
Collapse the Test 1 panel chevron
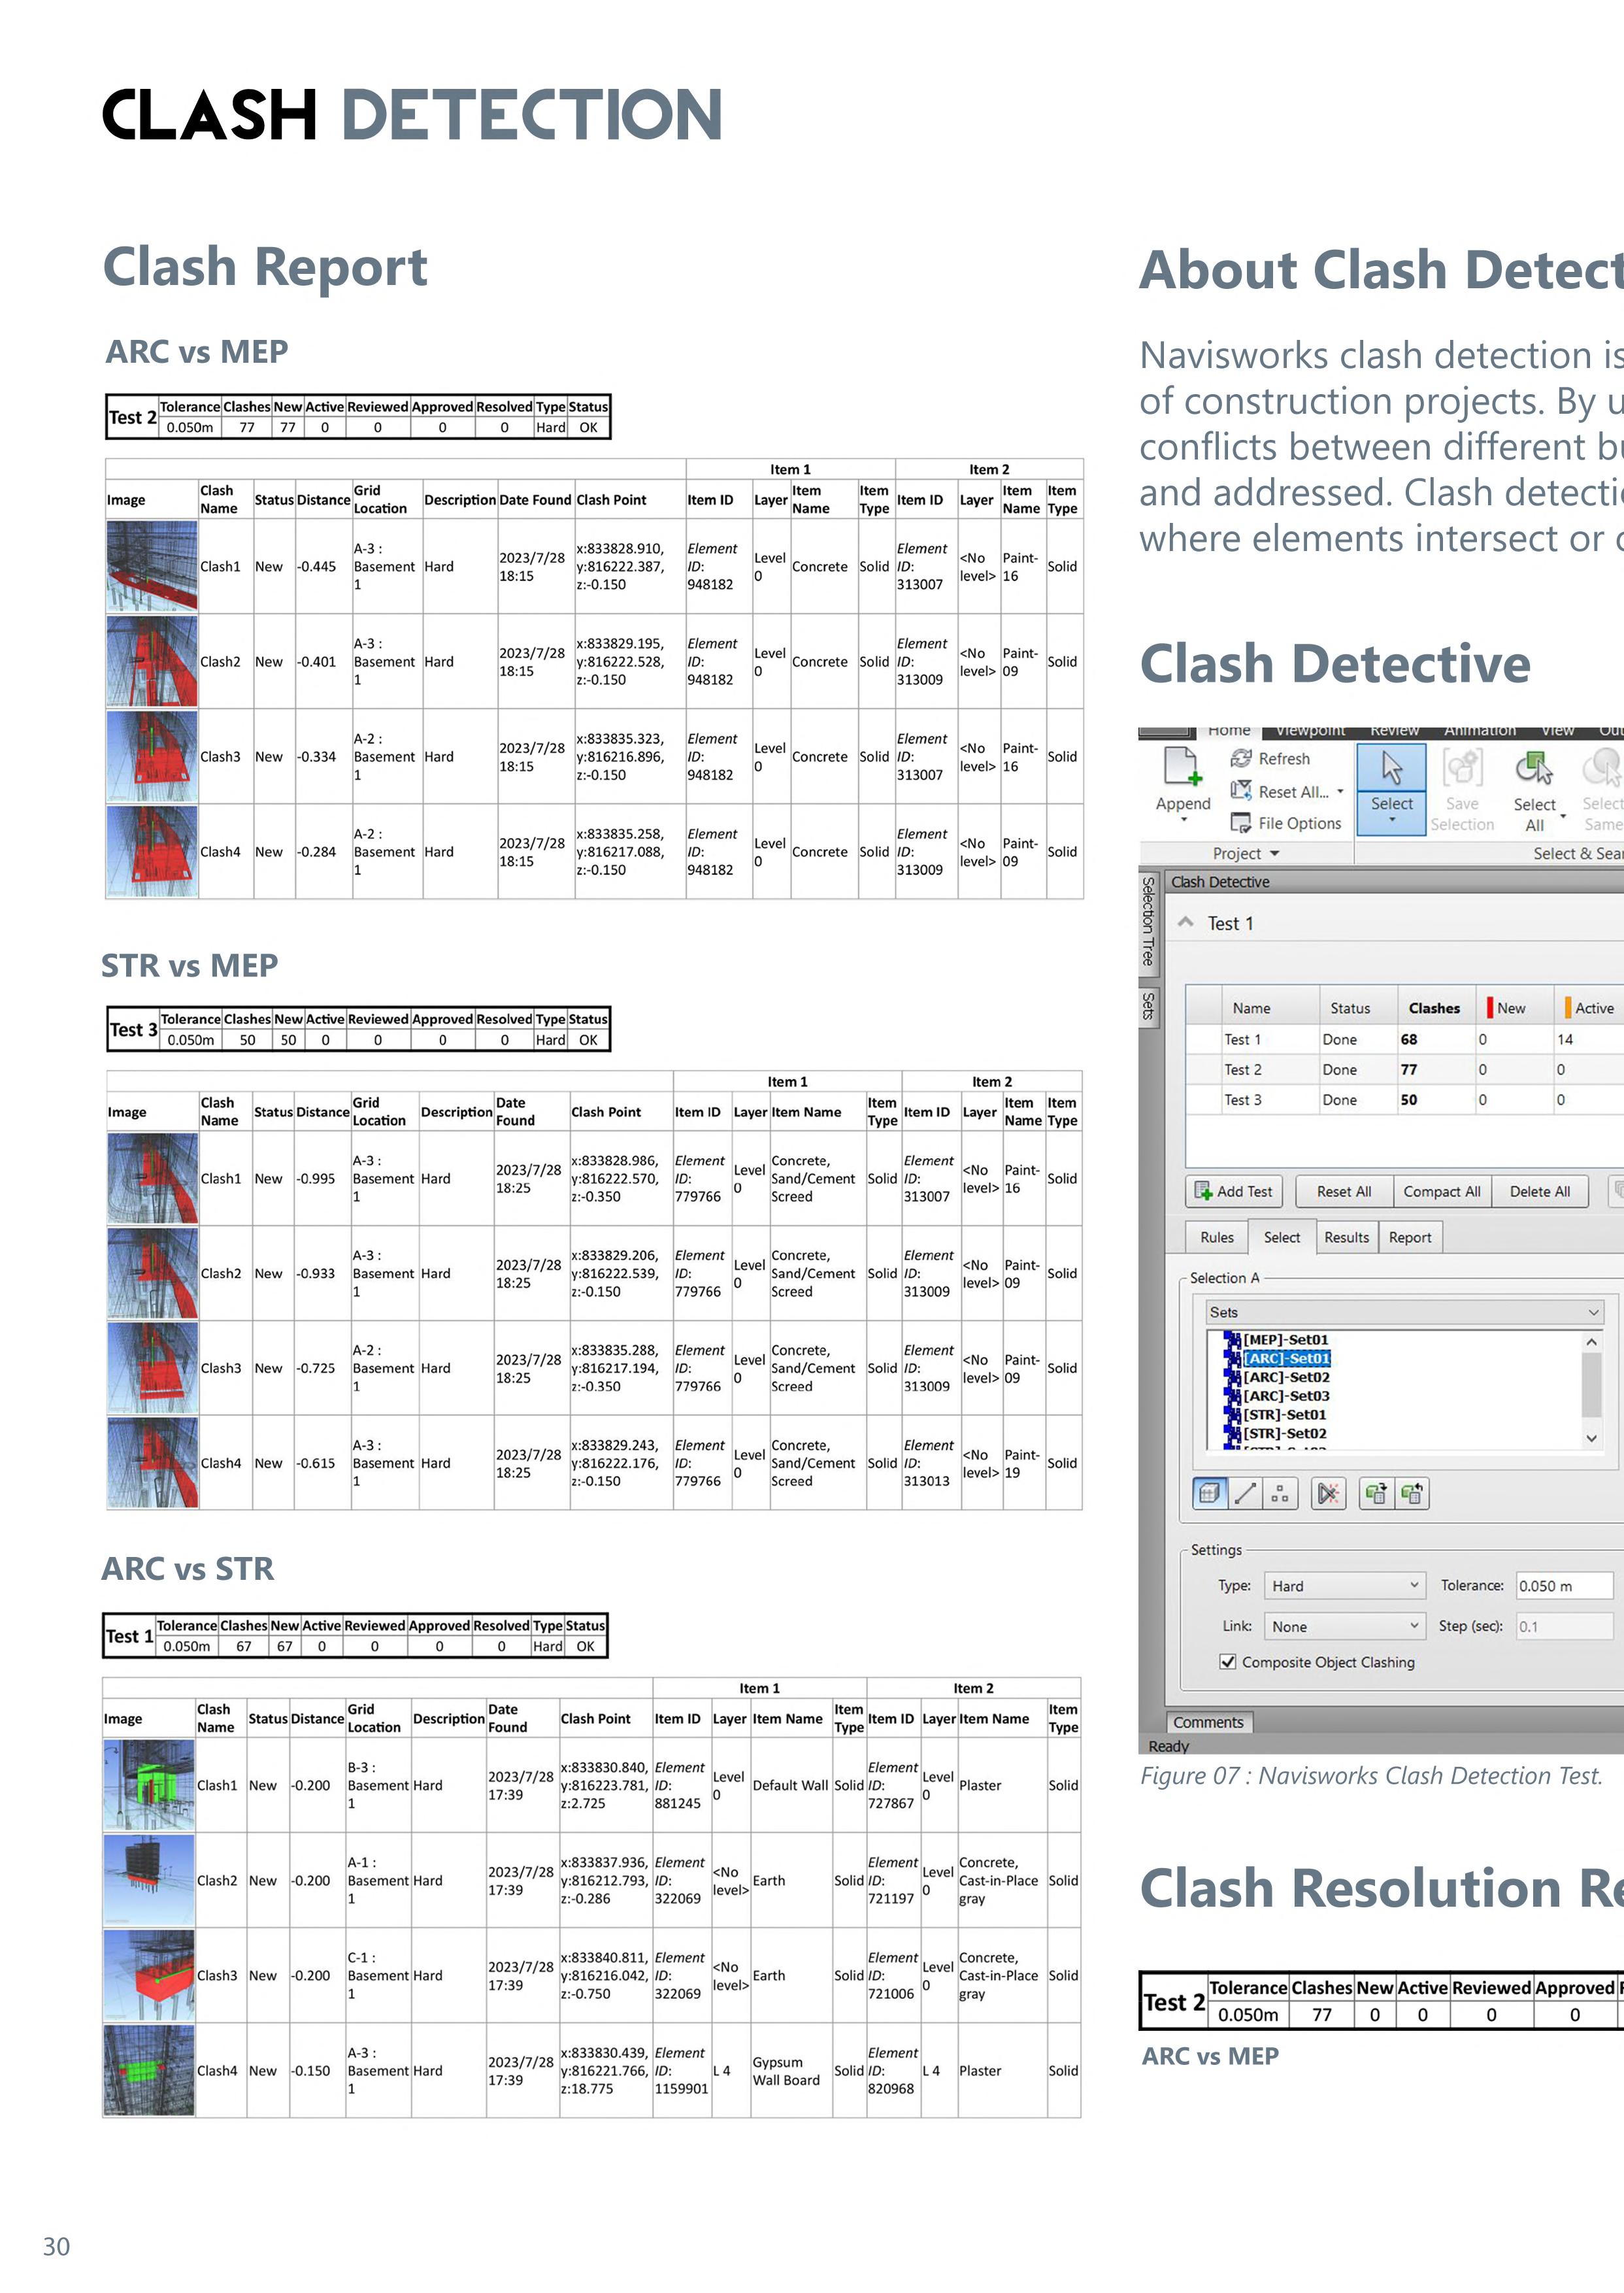[1185, 922]
